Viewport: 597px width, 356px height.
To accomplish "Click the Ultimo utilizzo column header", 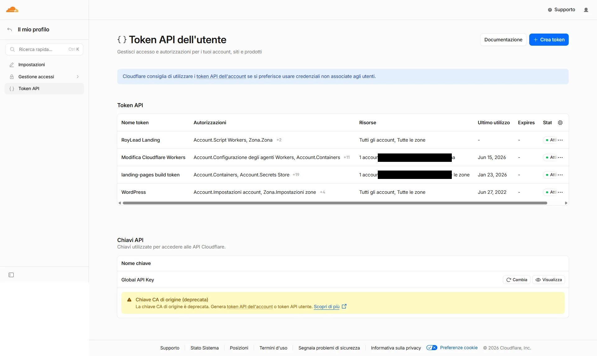I will pyautogui.click(x=494, y=123).
